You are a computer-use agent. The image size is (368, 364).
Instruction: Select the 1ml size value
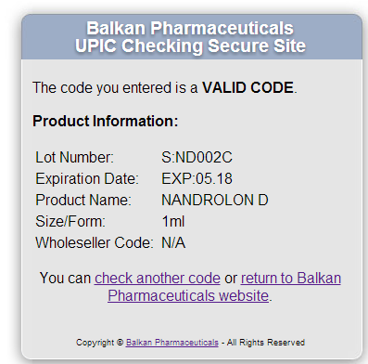pos(173,221)
